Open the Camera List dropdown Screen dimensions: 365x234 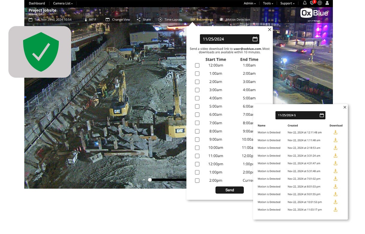(62, 3)
